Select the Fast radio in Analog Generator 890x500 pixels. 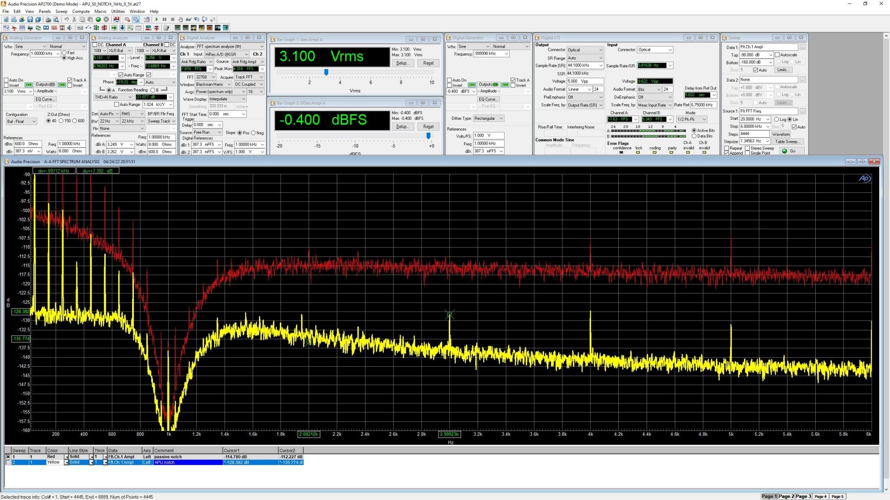pyautogui.click(x=64, y=53)
